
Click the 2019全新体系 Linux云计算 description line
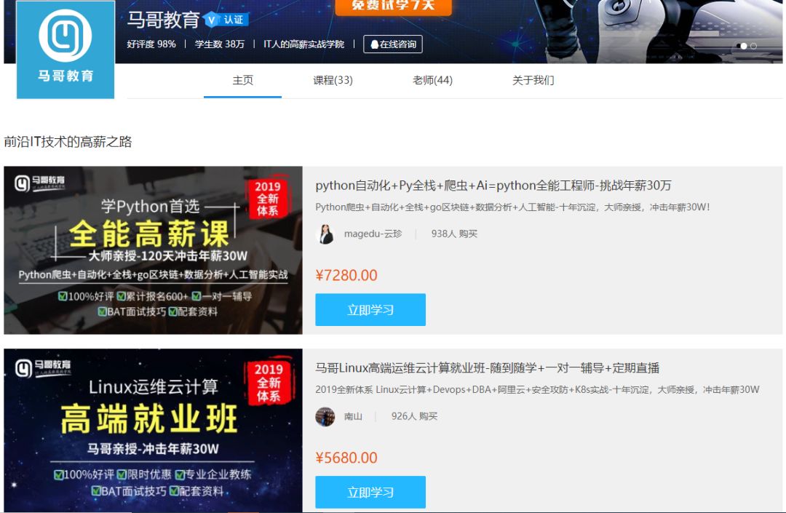pos(537,389)
